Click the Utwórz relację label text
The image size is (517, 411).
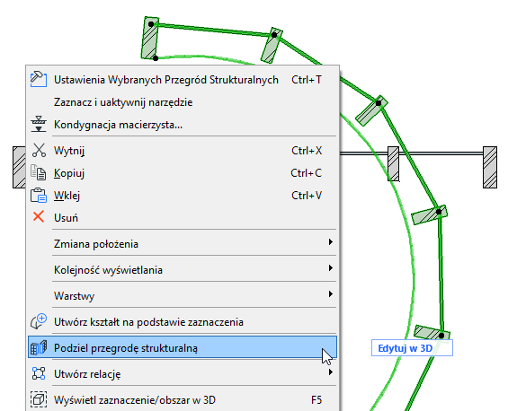pos(87,374)
